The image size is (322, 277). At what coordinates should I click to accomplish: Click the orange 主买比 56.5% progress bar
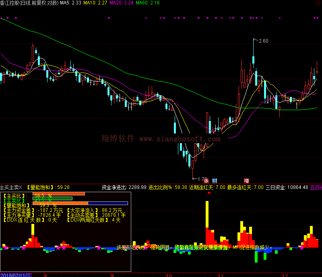point(59,194)
